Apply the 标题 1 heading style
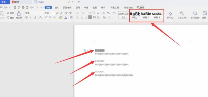 (135, 15)
